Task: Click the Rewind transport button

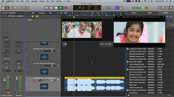Action: [x=46, y=8]
